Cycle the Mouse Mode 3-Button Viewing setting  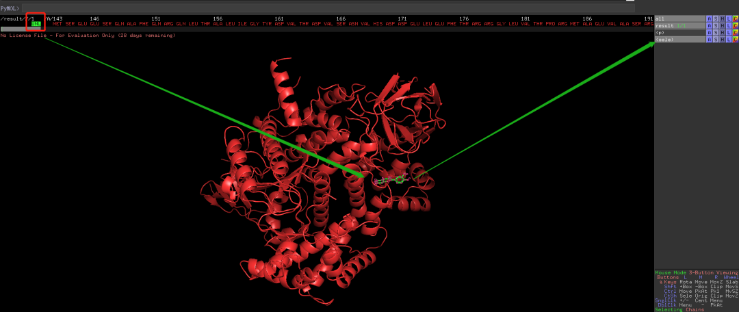point(697,272)
